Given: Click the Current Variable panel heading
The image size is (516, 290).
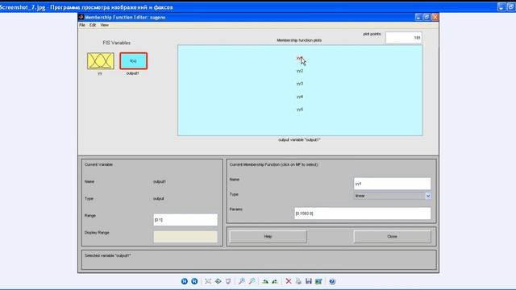Looking at the screenshot, I should coord(98,164).
